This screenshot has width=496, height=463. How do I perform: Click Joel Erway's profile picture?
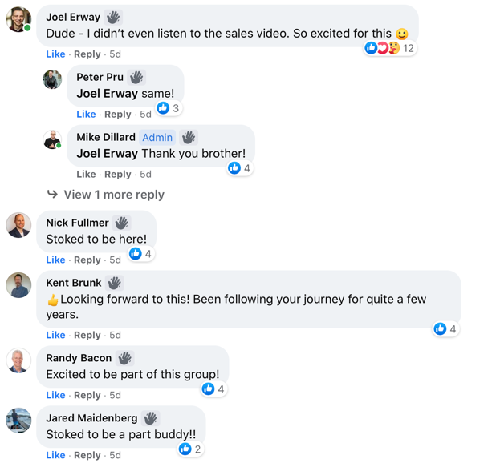click(18, 19)
